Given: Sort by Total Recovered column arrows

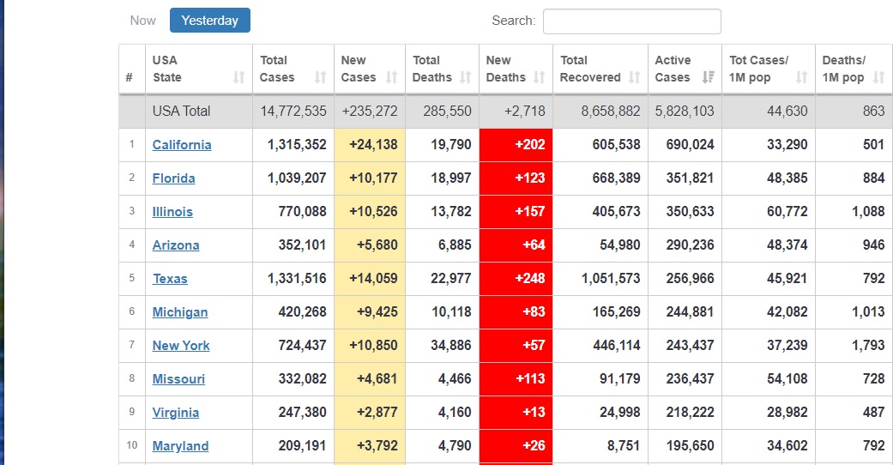Looking at the screenshot, I should 634,77.
